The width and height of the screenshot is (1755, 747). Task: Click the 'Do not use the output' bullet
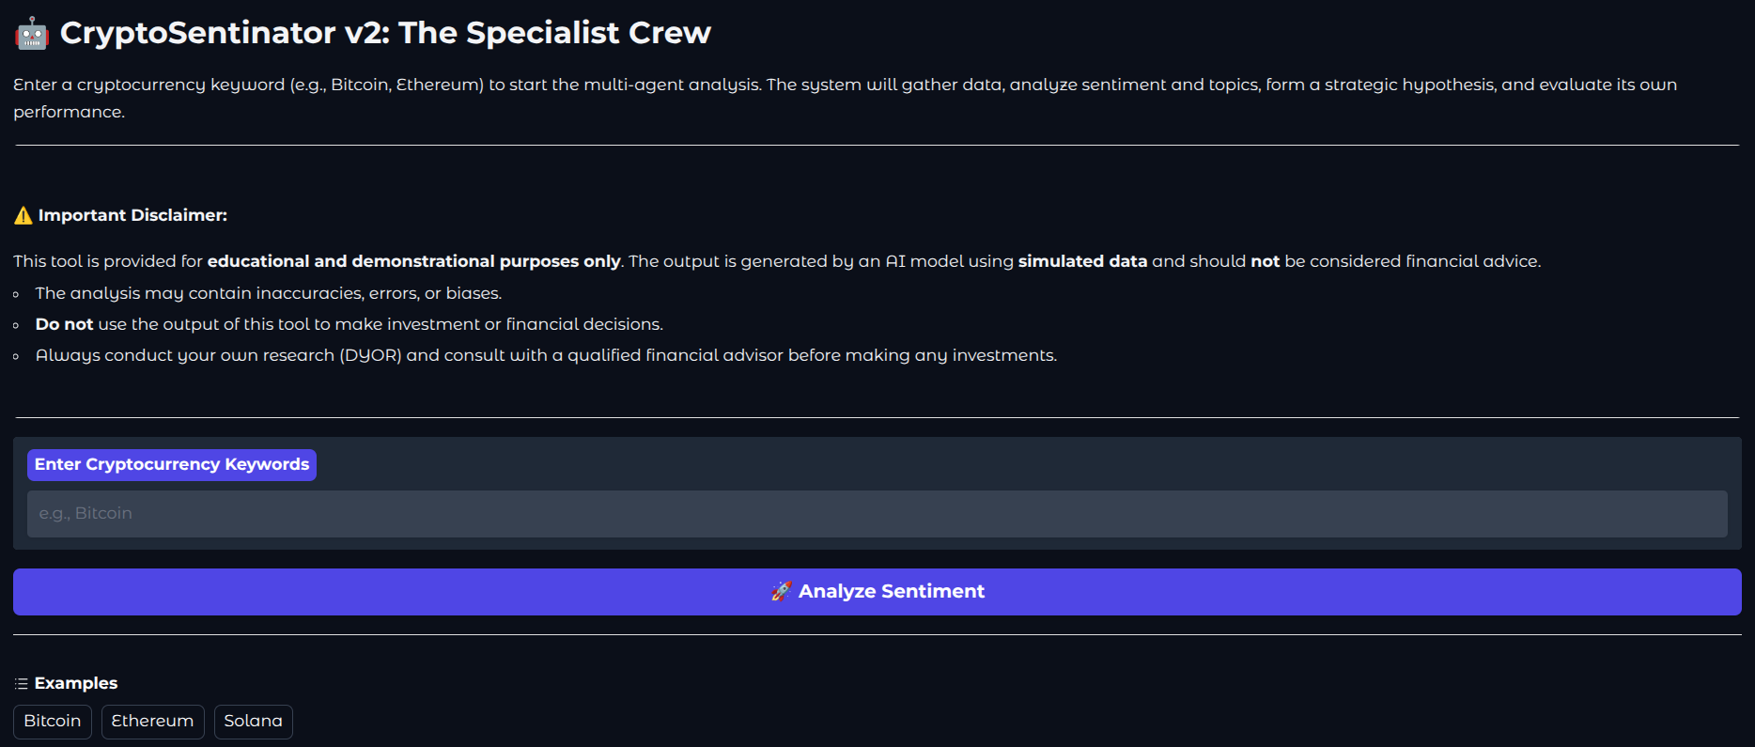[349, 325]
